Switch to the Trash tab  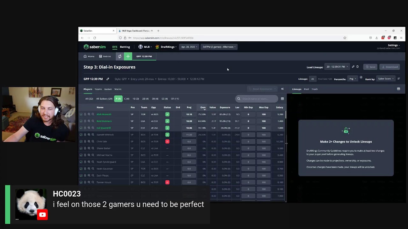coord(315,89)
